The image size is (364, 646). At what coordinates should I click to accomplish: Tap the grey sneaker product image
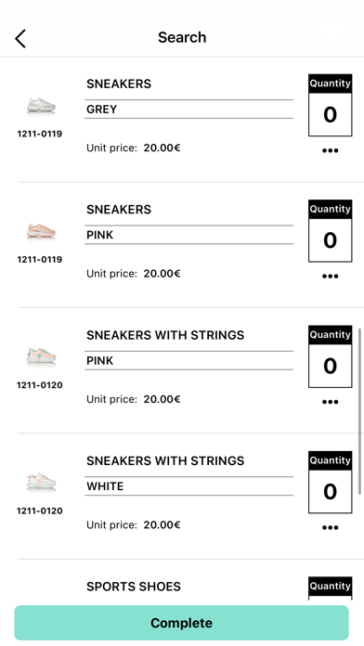[41, 106]
